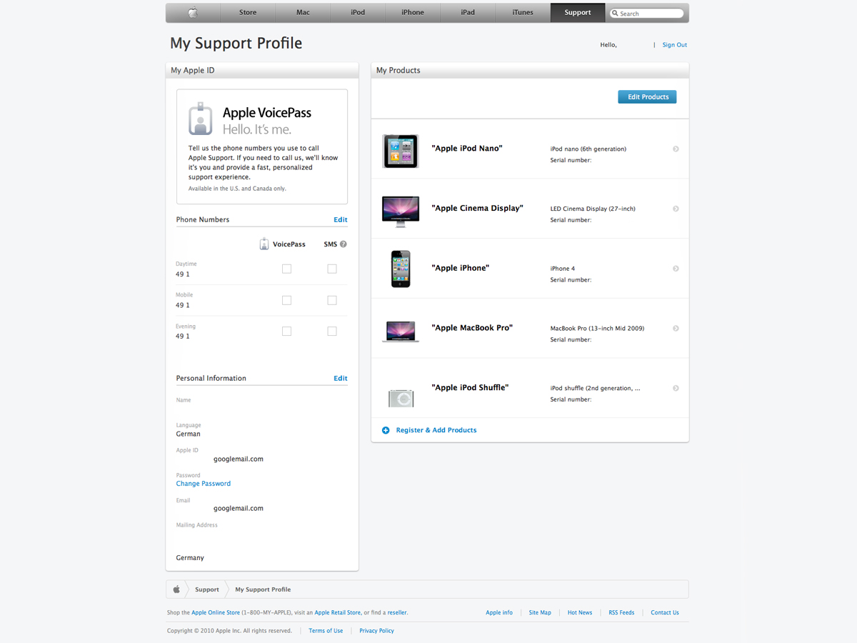Click the SMS help question mark icon
The width and height of the screenshot is (857, 643).
tap(344, 244)
